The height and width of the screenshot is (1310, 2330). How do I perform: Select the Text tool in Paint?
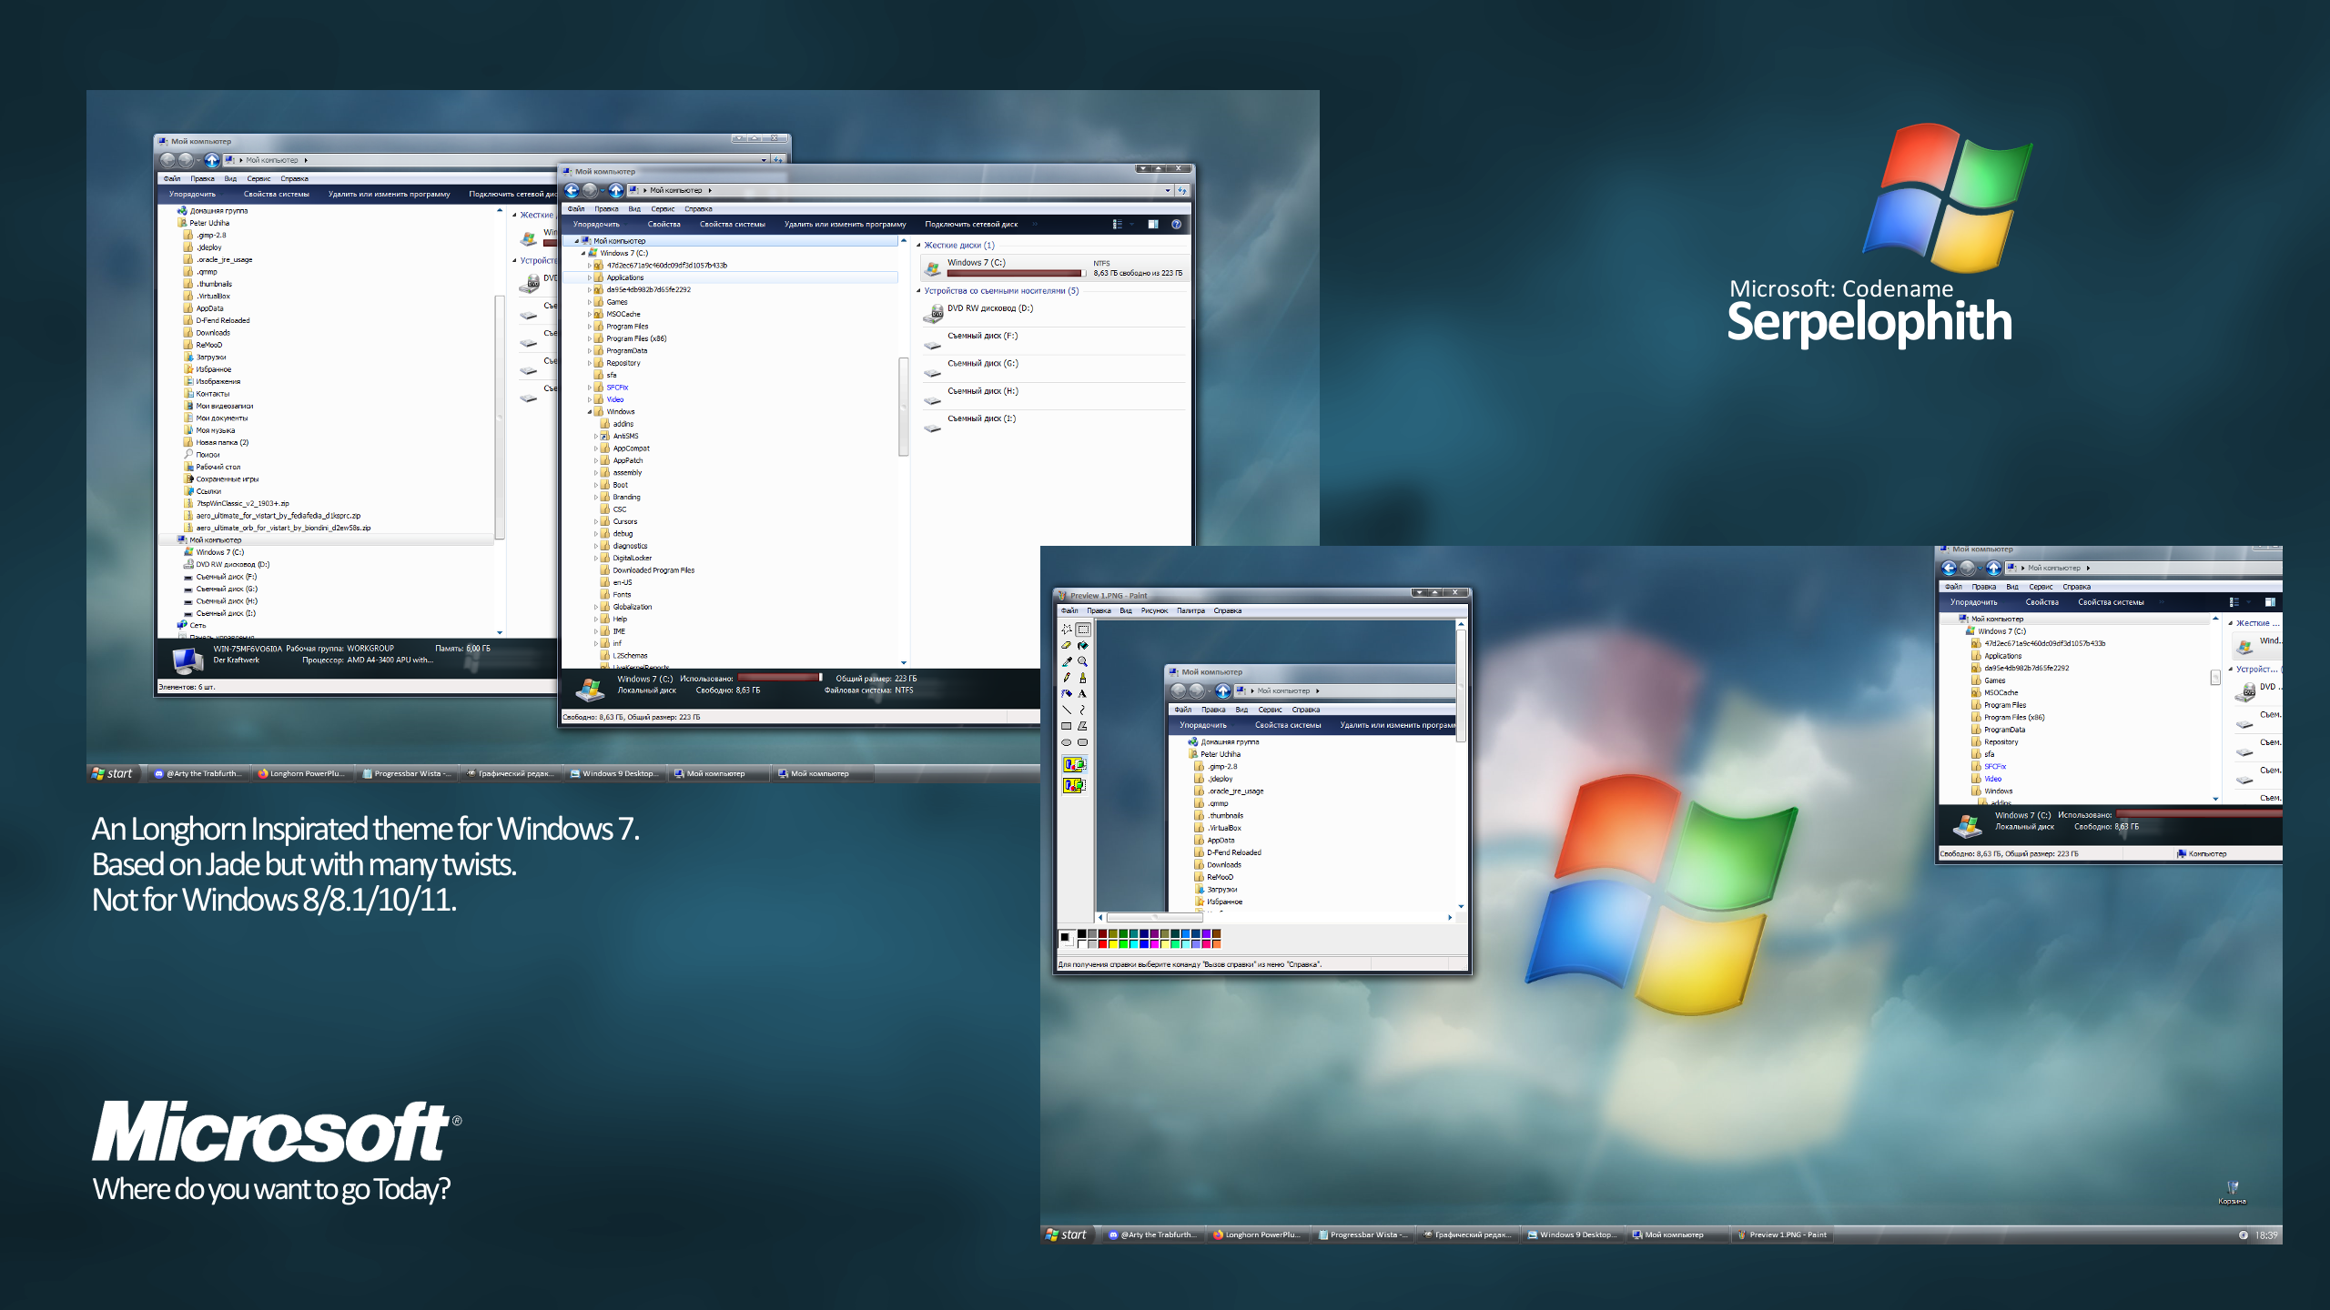pos(1082,693)
